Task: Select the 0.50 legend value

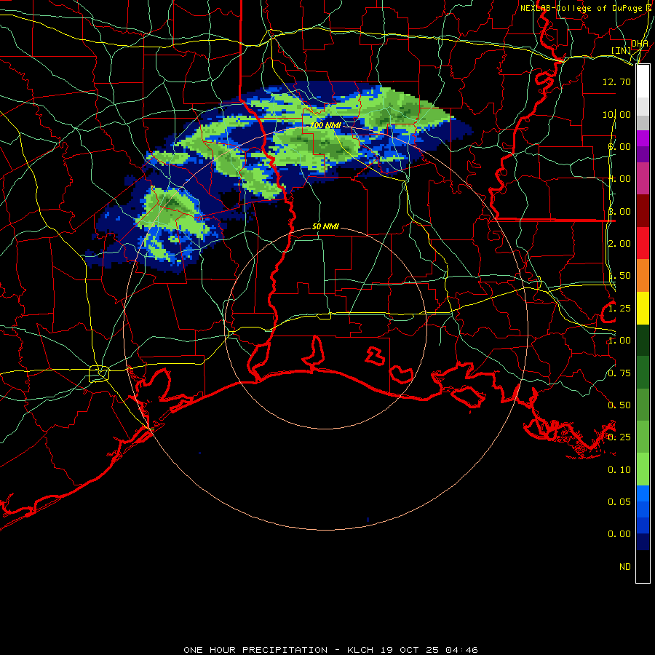Action: pos(619,405)
